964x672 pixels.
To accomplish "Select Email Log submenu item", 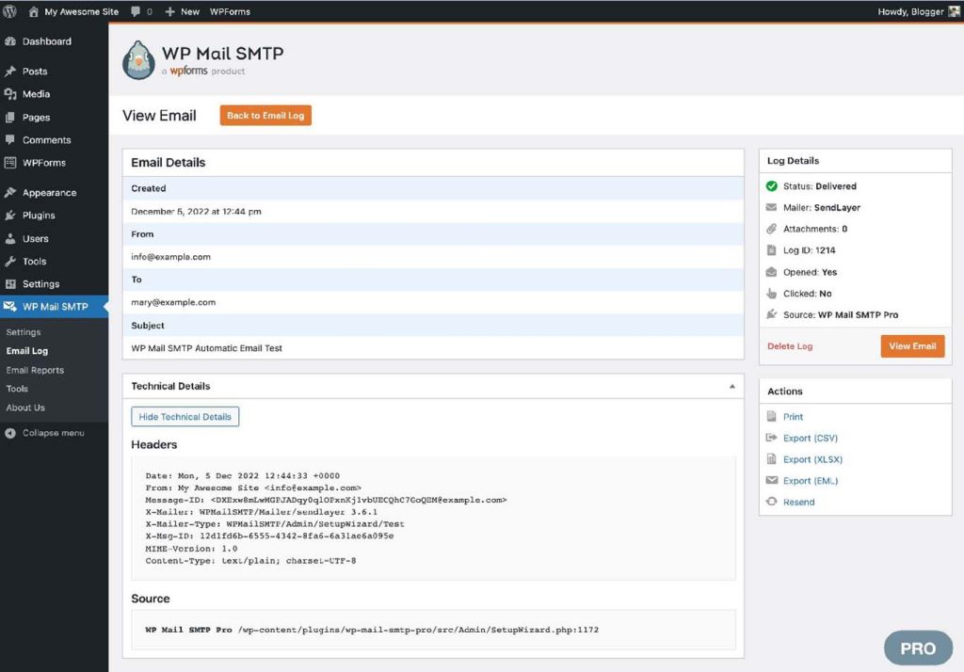I will click(27, 351).
